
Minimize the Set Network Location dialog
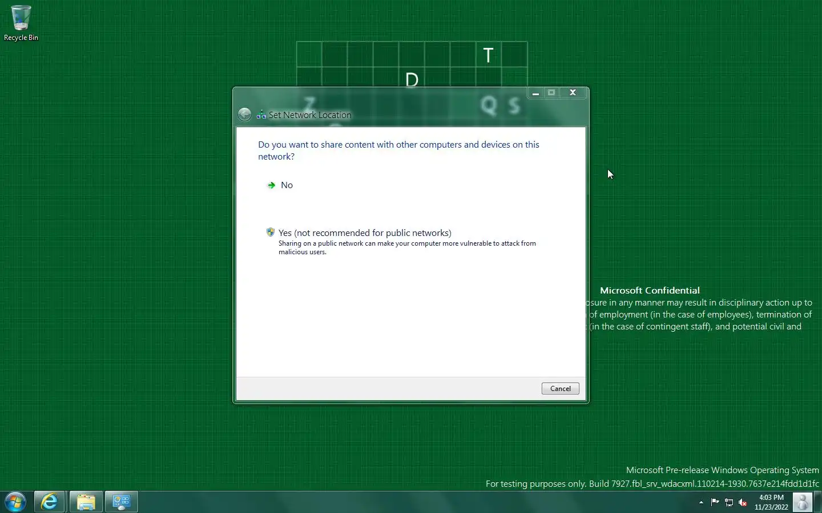tap(535, 92)
